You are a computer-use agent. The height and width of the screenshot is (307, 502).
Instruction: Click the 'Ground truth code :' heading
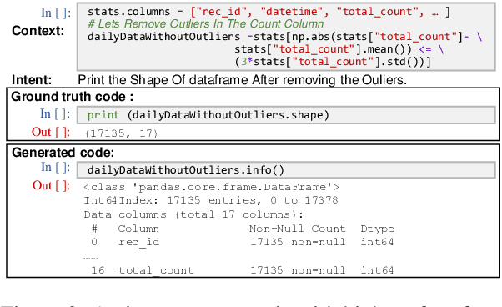click(72, 97)
